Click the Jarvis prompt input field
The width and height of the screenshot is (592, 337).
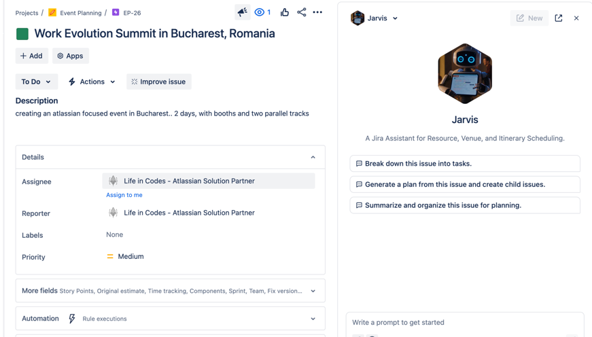tap(465, 322)
